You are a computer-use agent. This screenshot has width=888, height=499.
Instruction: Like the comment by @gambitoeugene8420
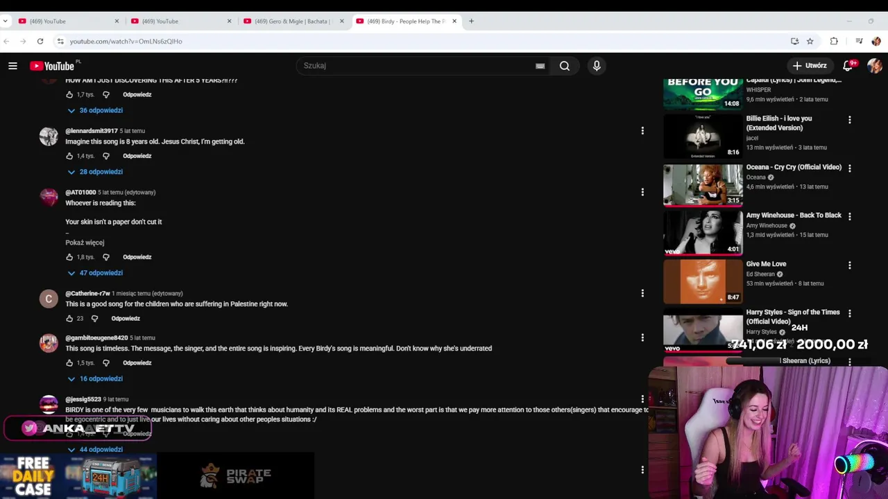point(69,363)
